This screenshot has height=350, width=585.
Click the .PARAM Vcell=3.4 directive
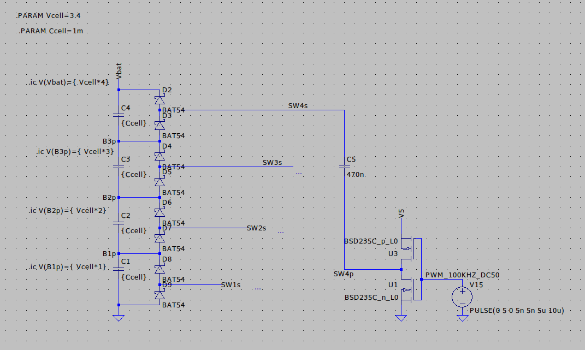[49, 16]
